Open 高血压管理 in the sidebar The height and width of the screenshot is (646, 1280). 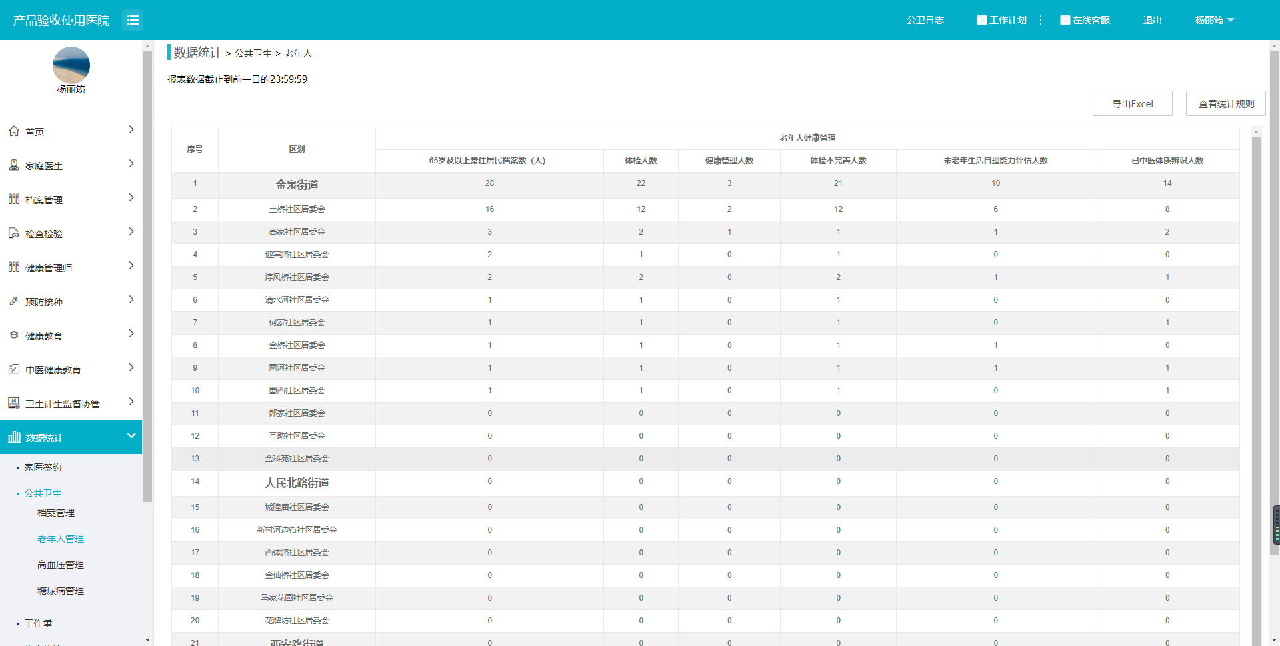pos(61,565)
